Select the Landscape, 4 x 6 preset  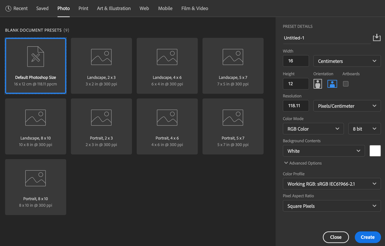coord(167,65)
